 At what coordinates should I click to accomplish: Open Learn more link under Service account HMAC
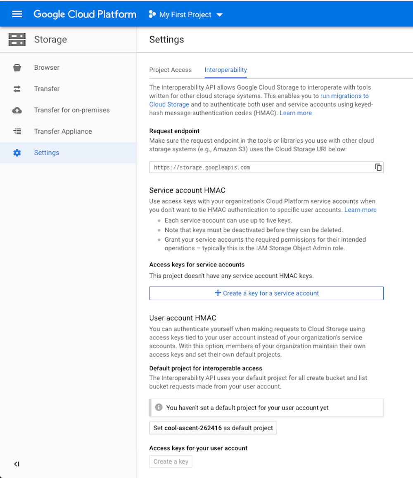click(360, 210)
